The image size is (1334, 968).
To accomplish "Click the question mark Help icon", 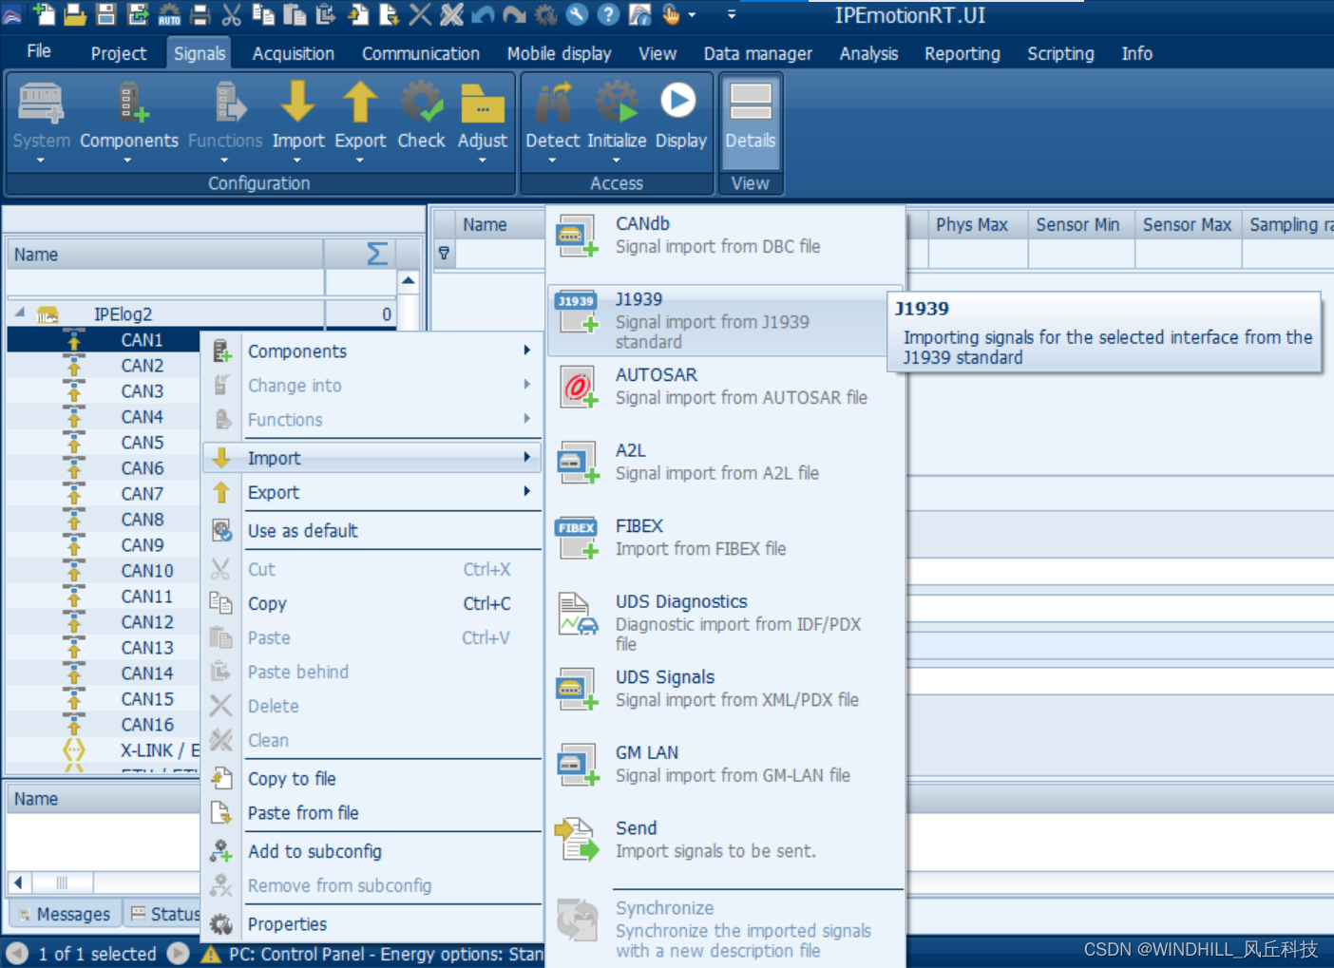I will tap(608, 14).
